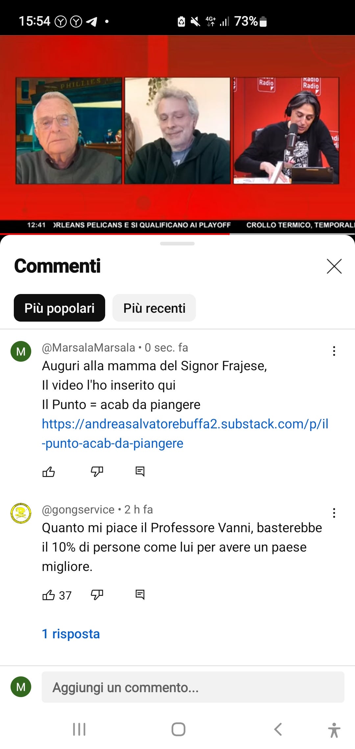This screenshot has height=749, width=355.
Task: Tap the Aggiungi un commento field
Action: (193, 687)
